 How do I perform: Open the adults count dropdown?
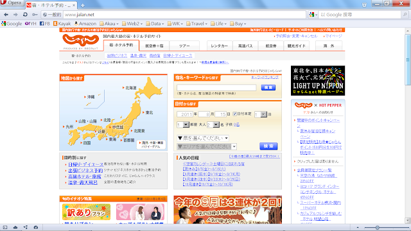[213, 124]
